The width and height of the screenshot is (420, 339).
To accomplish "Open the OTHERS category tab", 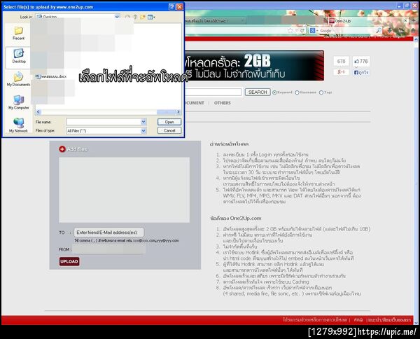I will coord(223,103).
